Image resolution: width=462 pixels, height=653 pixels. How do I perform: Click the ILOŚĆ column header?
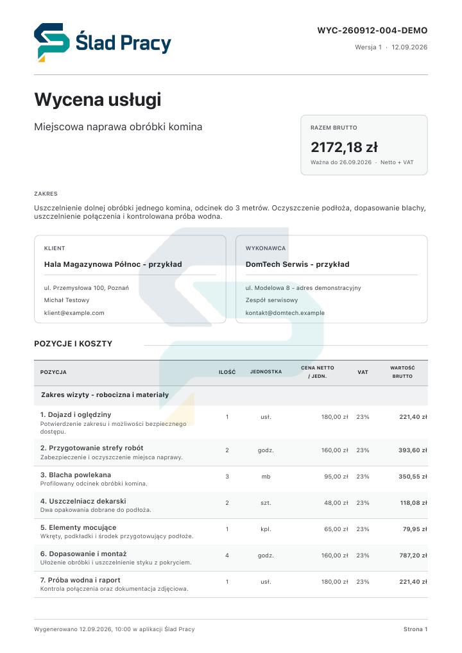[x=227, y=372]
